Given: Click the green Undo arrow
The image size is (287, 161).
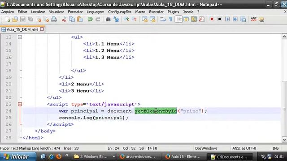Looking at the screenshot, I should tap(90, 19).
